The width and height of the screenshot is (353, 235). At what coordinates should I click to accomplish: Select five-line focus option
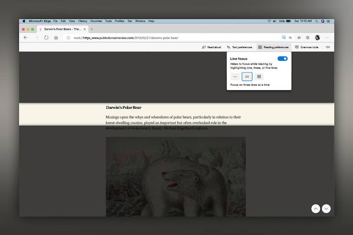point(259,77)
